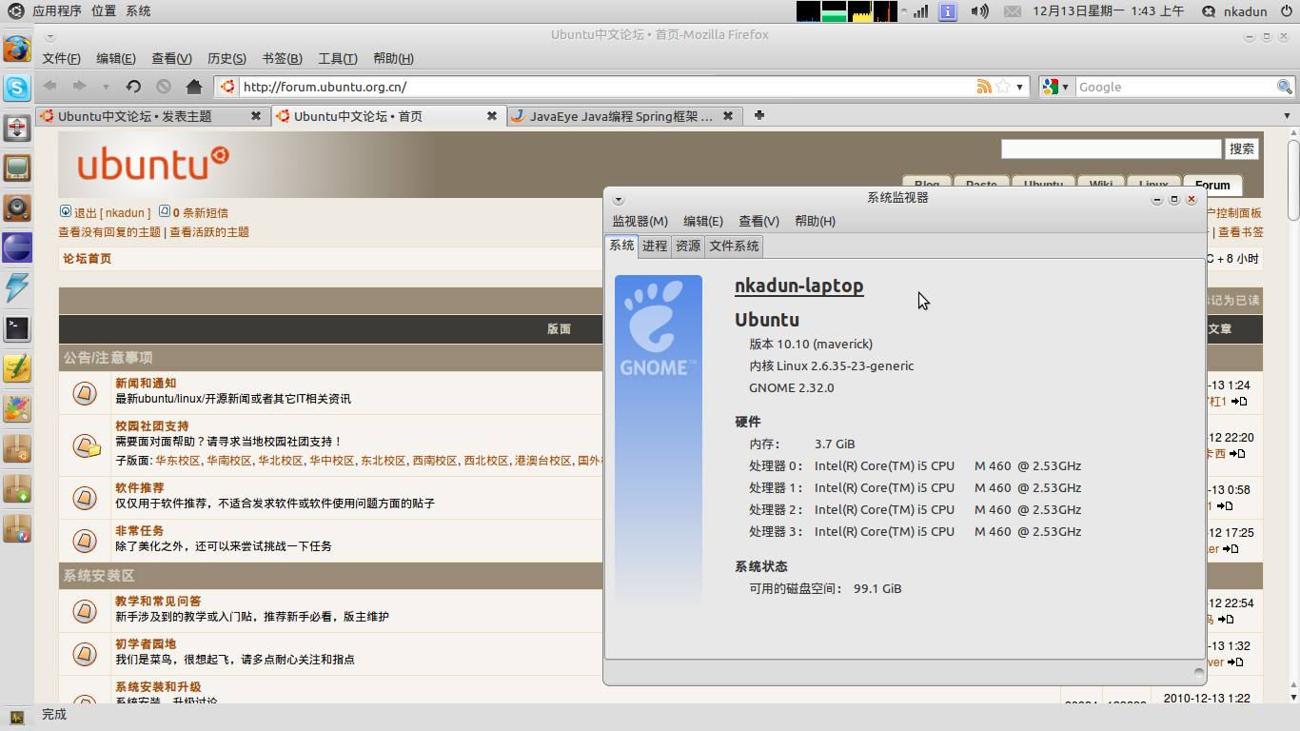This screenshot has width=1300, height=731.
Task: Open Firefox 文件(F) menu
Action: tap(62, 58)
